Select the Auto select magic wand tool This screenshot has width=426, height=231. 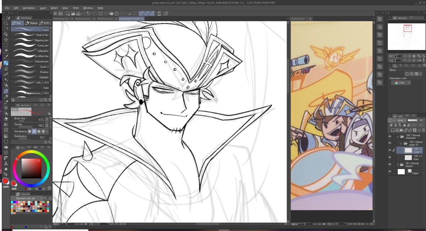click(6, 51)
